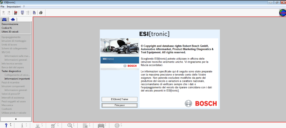The image size is (286, 128).
Task: Select the blue car vehicle tab
Action: coord(4,19)
